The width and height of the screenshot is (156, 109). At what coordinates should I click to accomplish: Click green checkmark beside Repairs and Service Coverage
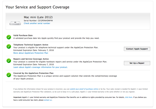click(9, 61)
